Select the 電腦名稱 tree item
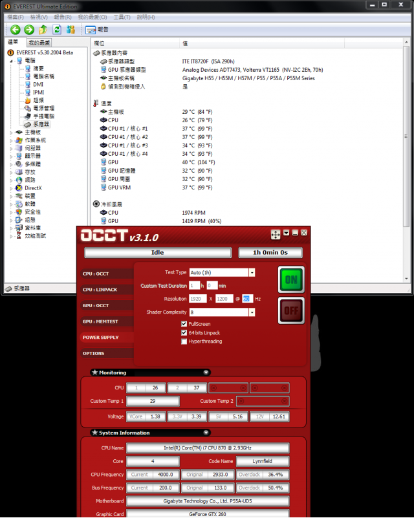Screen dimensions: 414x518 tap(43, 76)
